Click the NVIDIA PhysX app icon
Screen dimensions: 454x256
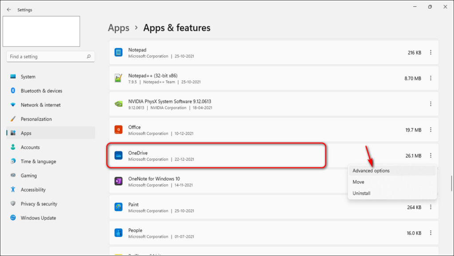click(x=118, y=104)
